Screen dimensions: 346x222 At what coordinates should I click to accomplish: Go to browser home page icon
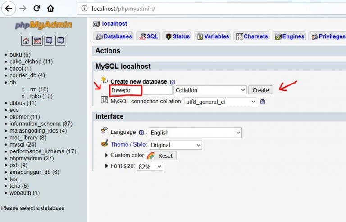(50, 9)
